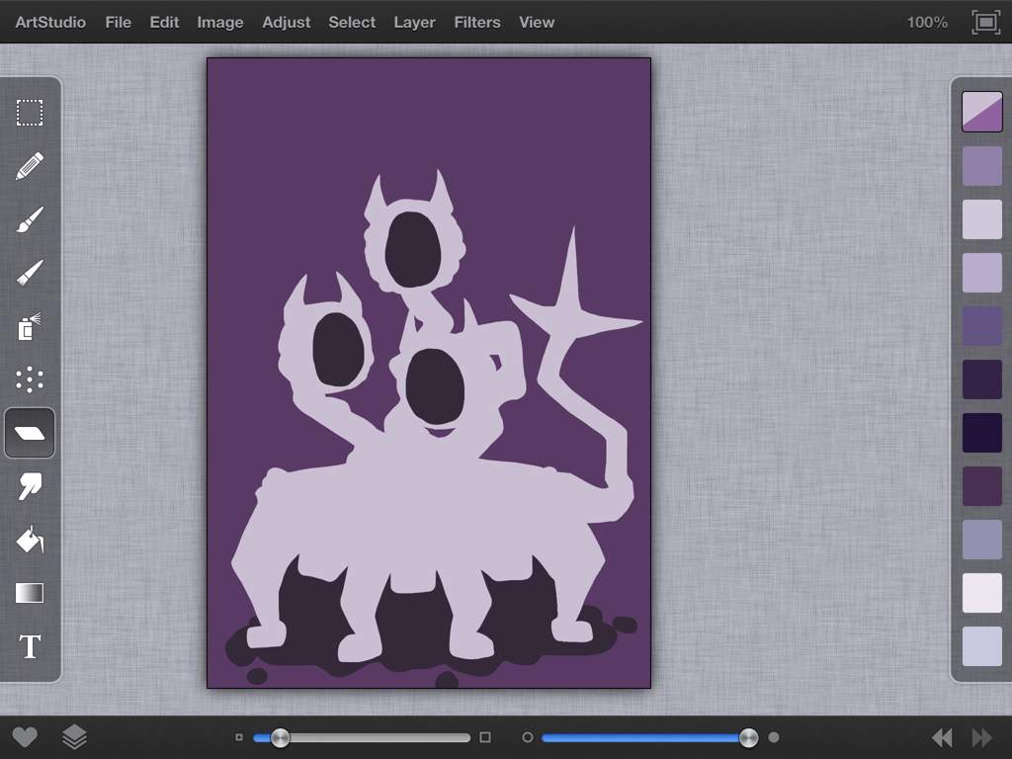
Task: Pick the dark purple swatch, sixth in palette
Action: [x=981, y=379]
